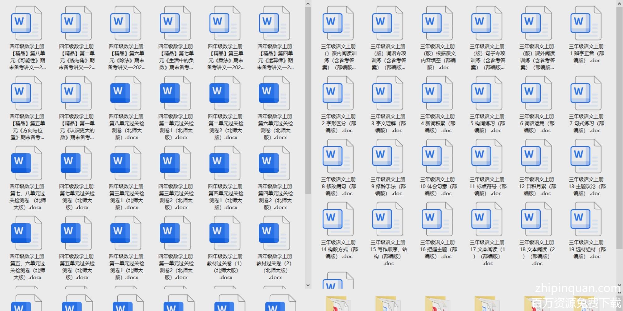Select 第五单元过关检测卷 Word file
Image resolution: width=623 pixels, height=311 pixels.
coord(76,234)
